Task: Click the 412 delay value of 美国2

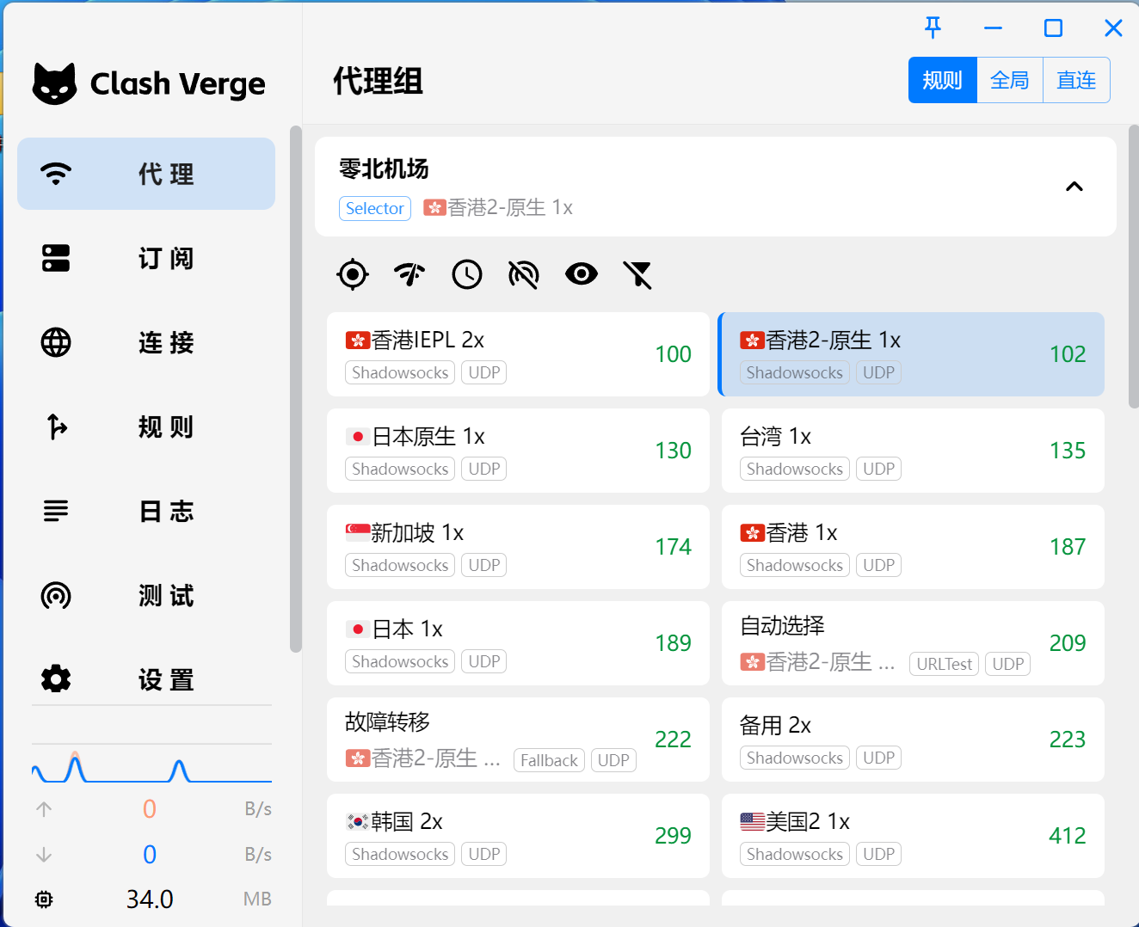Action: coord(1068,836)
